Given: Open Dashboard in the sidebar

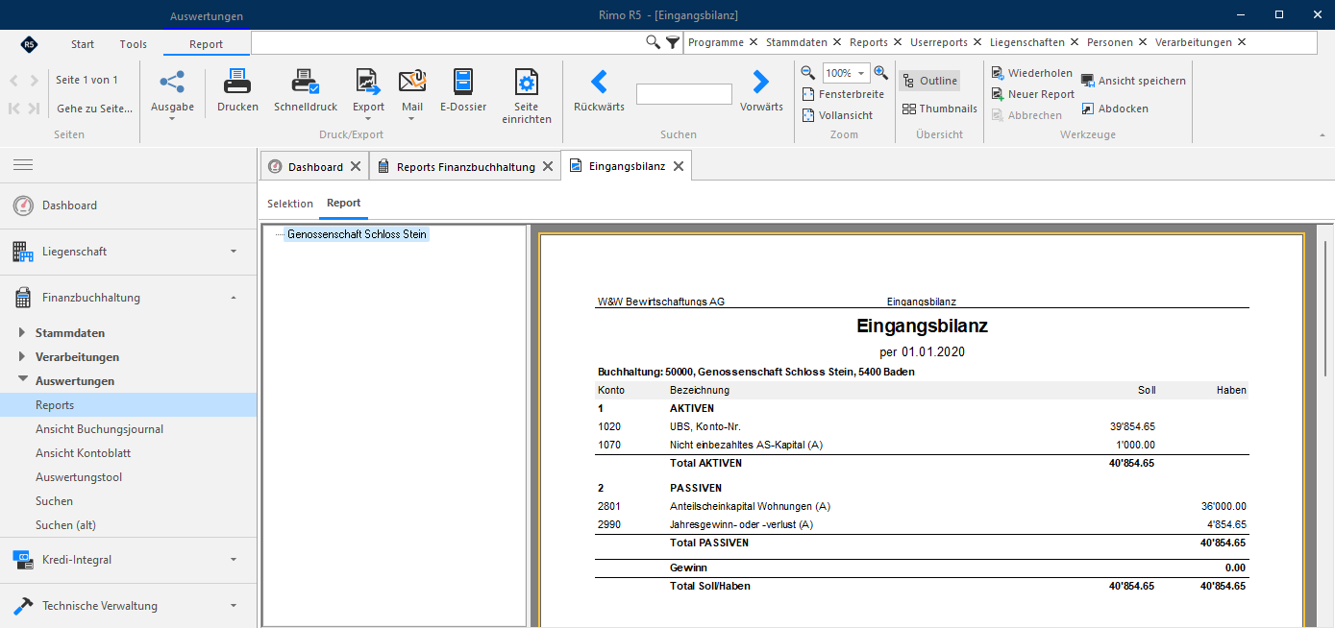Looking at the screenshot, I should (128, 205).
